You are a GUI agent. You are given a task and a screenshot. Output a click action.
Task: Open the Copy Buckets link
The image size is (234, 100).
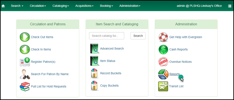coord(109,86)
